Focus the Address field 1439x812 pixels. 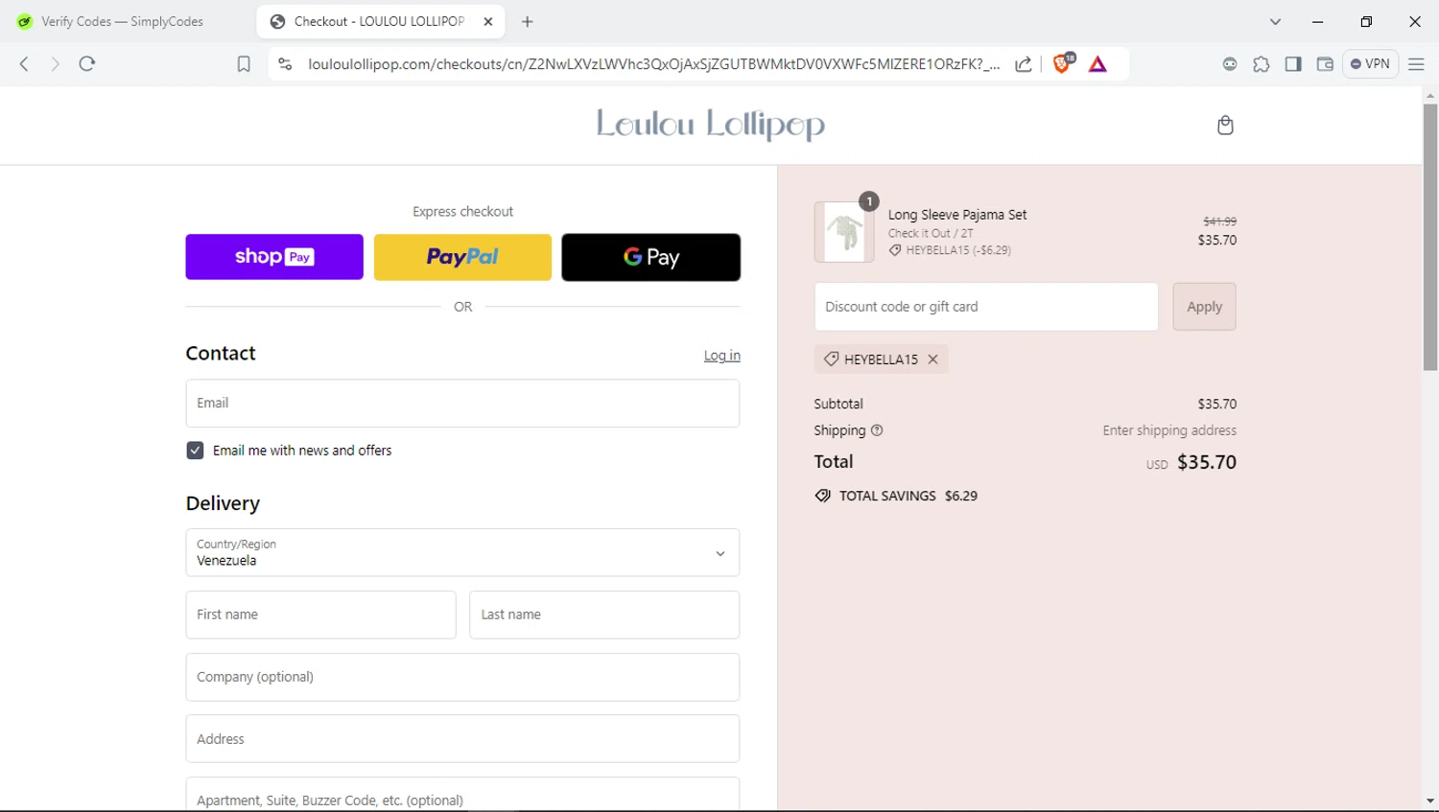[x=462, y=739]
